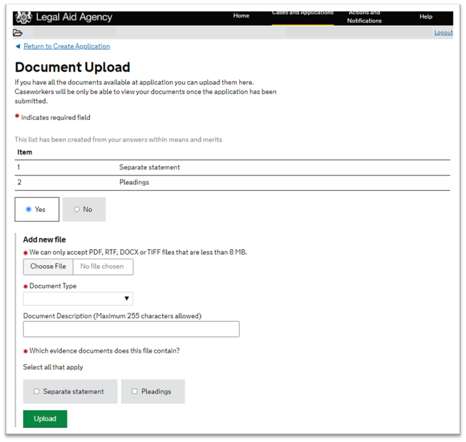The image size is (466, 442).
Task: Click Pleadings row in the item list
Action: [x=134, y=183]
